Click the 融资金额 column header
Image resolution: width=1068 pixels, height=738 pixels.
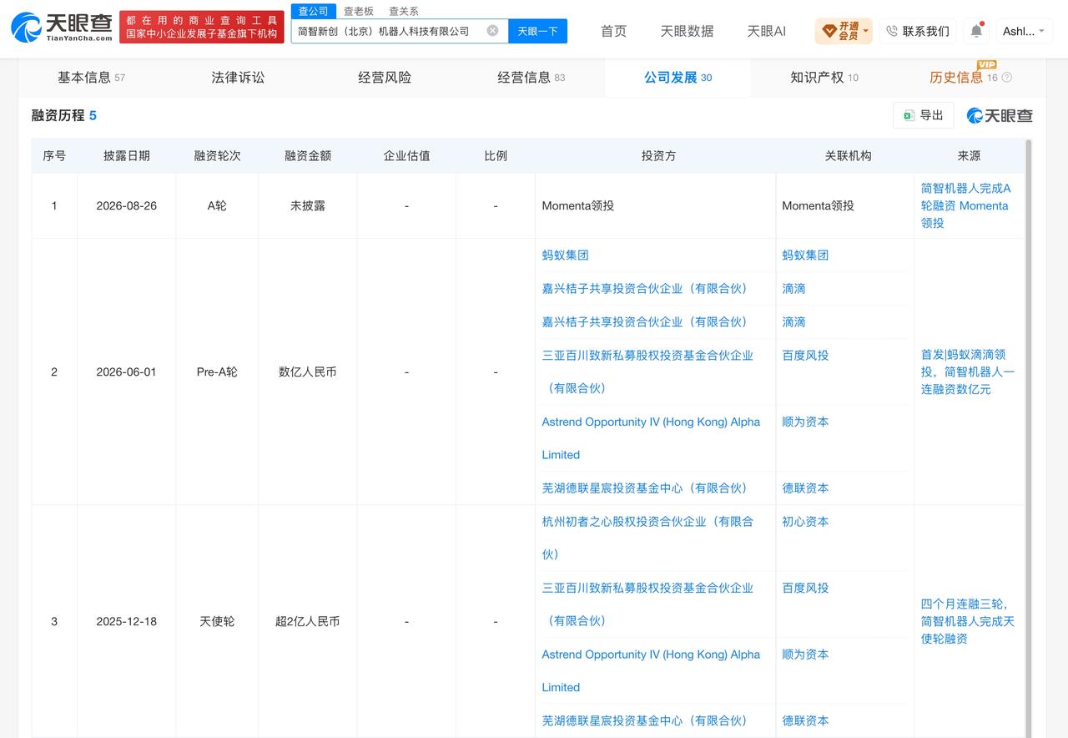pyautogui.click(x=308, y=156)
